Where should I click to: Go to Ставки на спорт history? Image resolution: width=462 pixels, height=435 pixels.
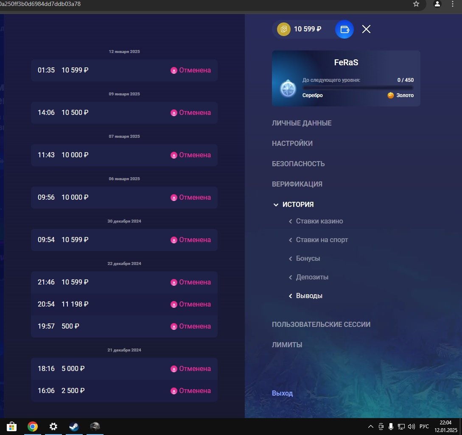click(322, 240)
